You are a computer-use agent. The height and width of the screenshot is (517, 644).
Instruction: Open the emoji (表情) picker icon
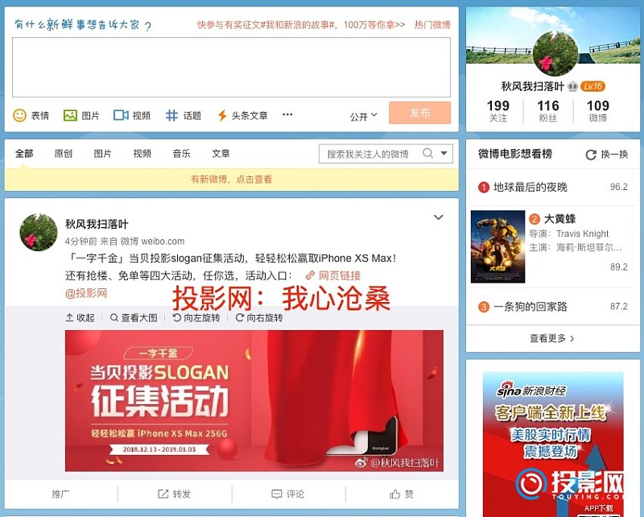(x=19, y=115)
